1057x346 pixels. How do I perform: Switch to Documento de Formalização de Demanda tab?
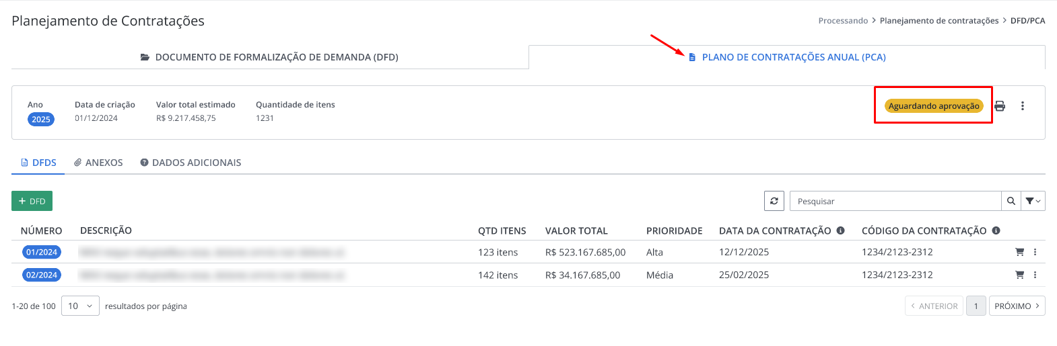269,57
